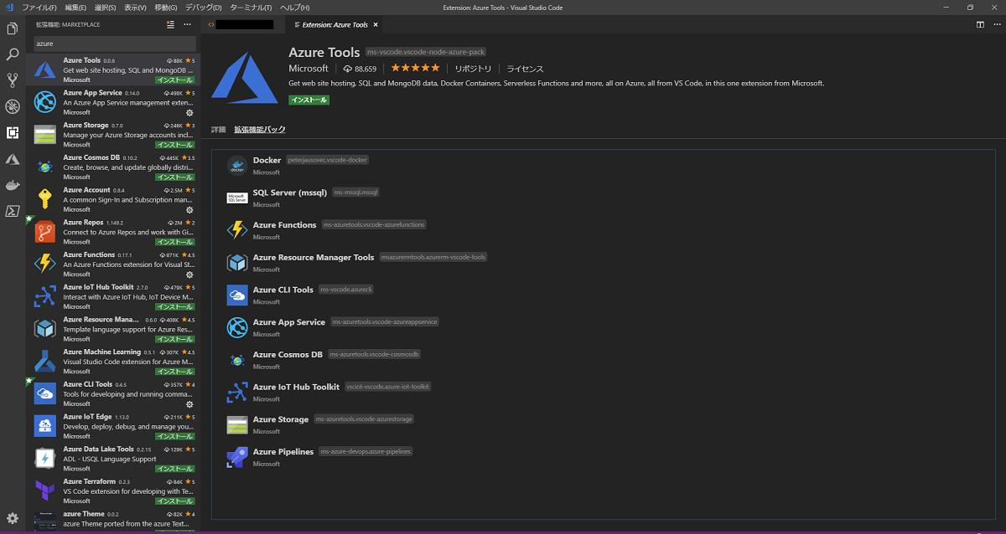Viewport: 1006px width, 534px height.
Task: Open the ファイル(F) menu
Action: (39, 7)
